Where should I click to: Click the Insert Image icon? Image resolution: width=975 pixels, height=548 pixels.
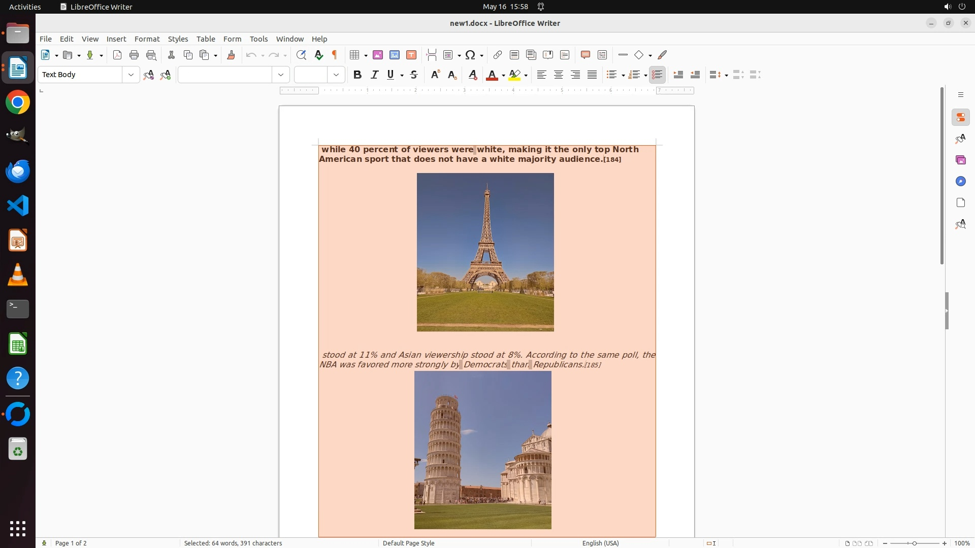(x=378, y=55)
